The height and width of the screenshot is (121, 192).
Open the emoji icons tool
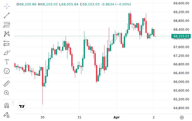pos(7,71)
